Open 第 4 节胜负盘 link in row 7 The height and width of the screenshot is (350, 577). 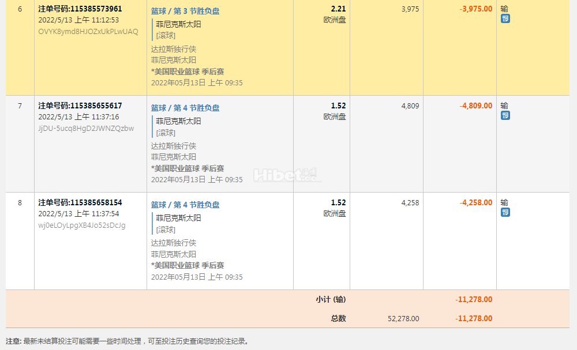pos(185,108)
